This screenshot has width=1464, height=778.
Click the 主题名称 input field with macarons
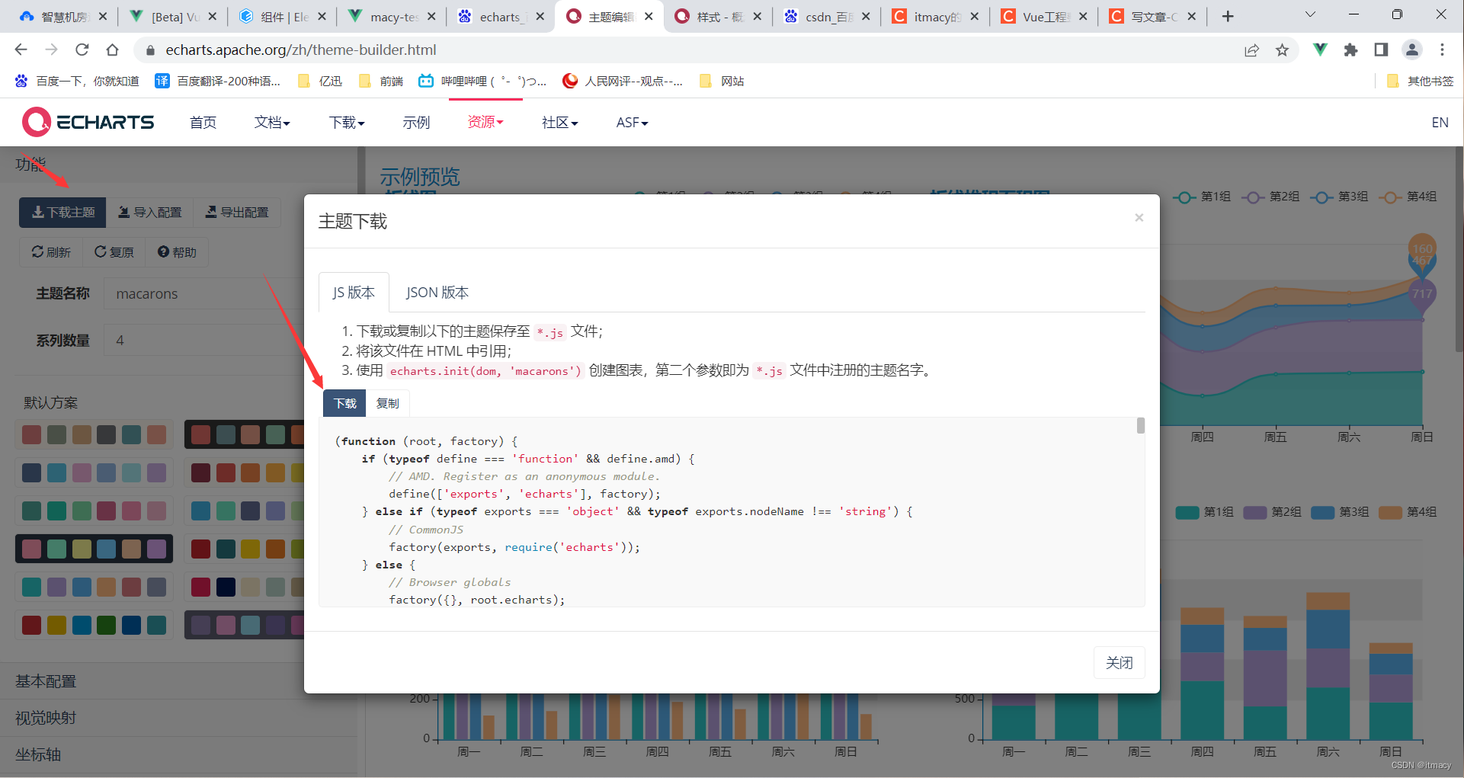(204, 293)
